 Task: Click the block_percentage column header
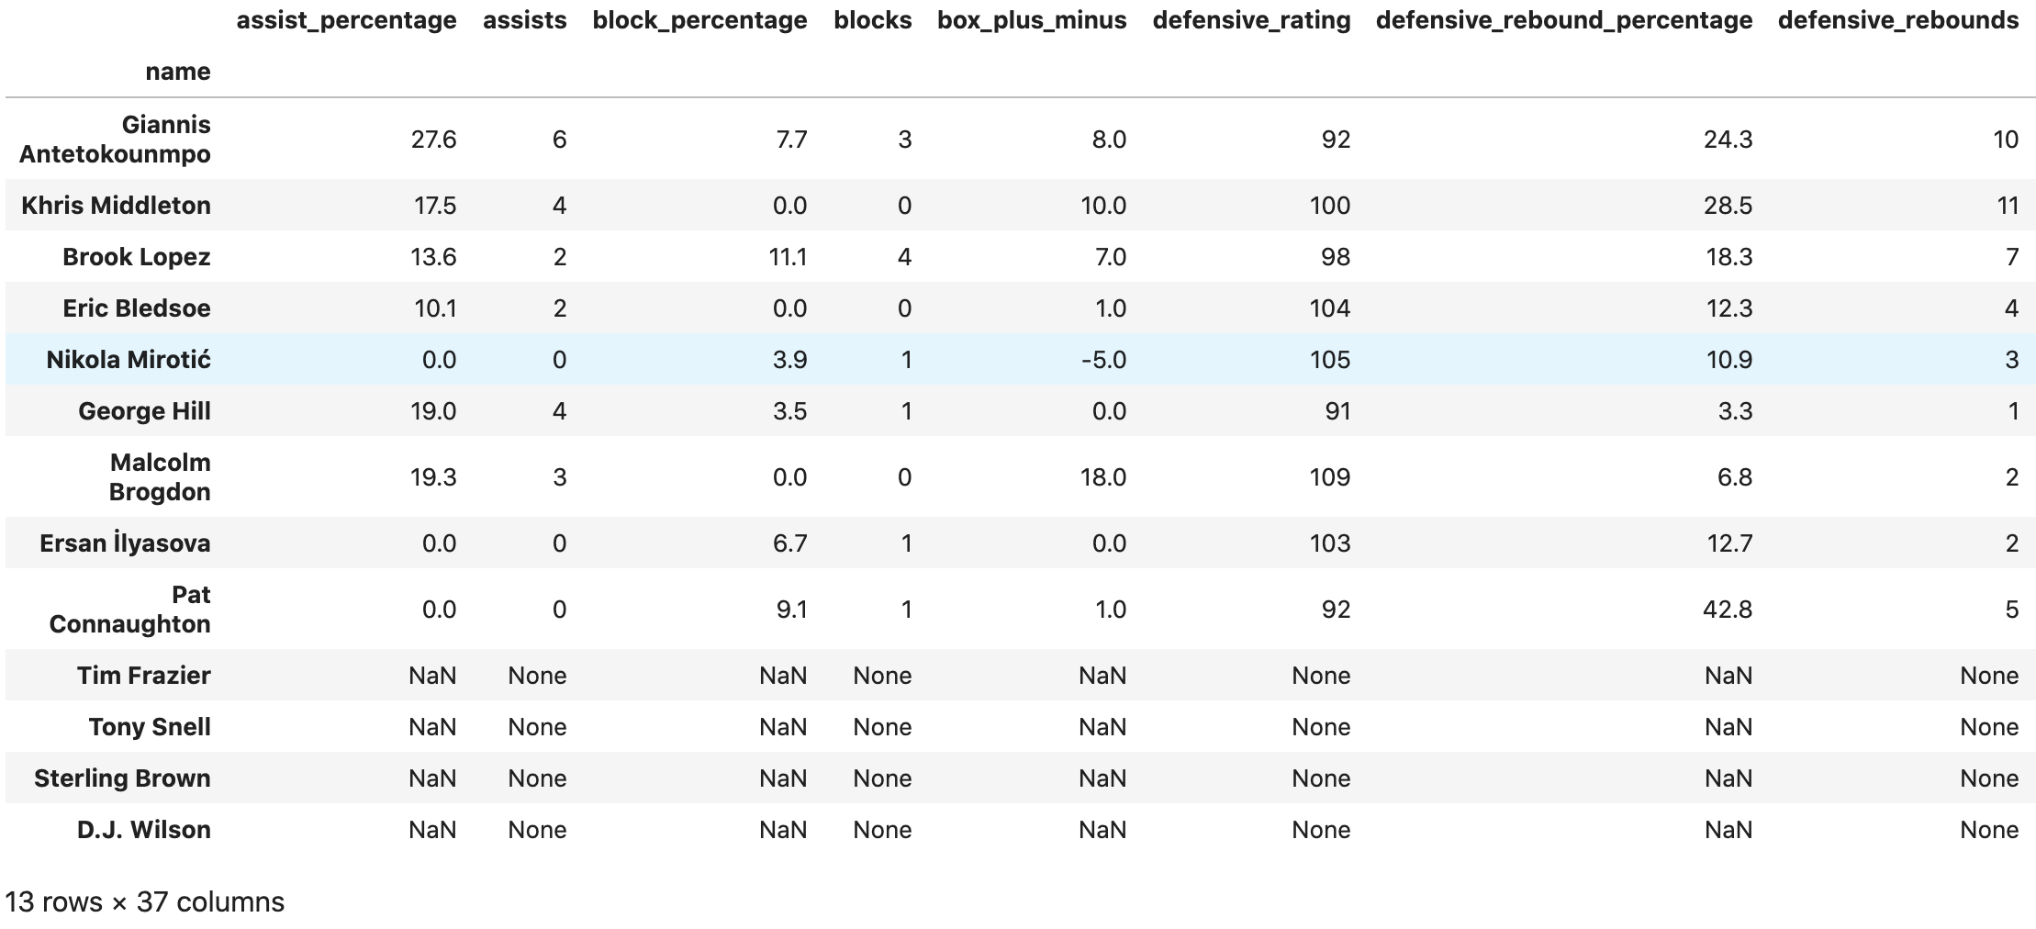700,20
